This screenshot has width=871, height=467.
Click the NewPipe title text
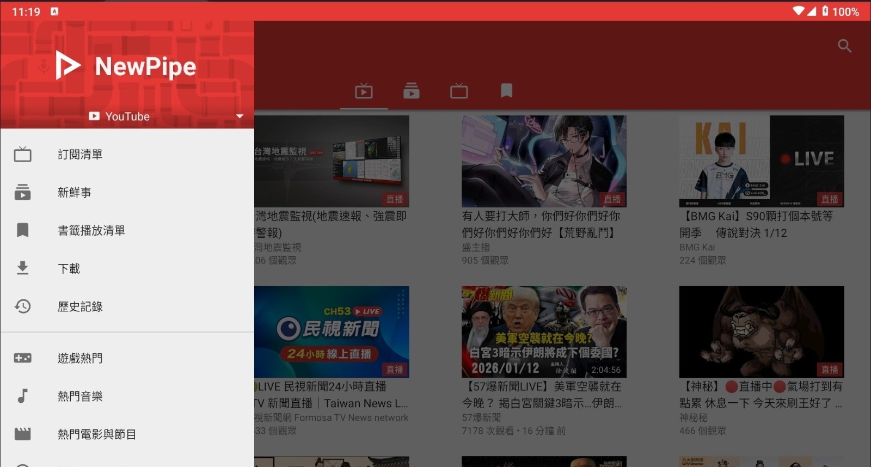click(x=145, y=66)
